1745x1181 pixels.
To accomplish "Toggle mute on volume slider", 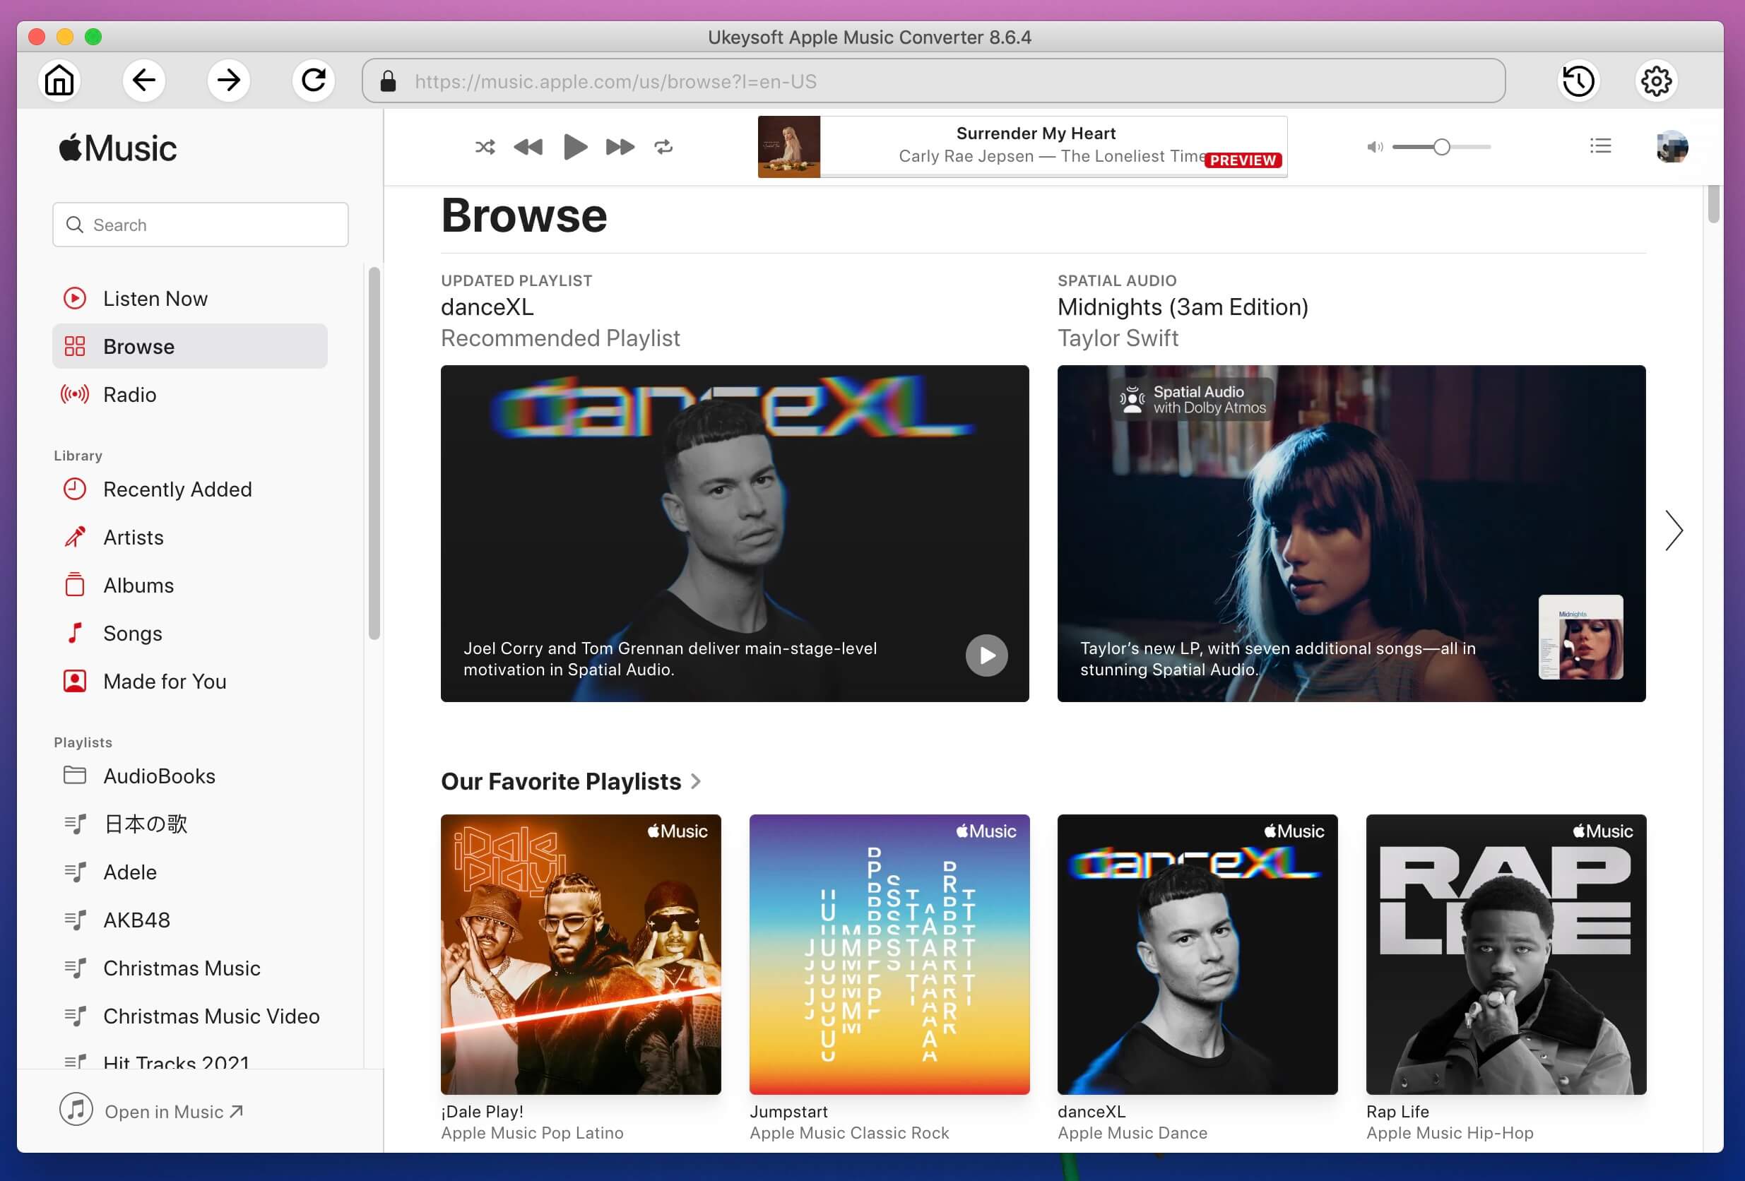I will click(x=1376, y=146).
